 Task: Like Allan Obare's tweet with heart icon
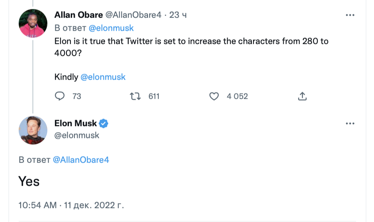click(214, 96)
